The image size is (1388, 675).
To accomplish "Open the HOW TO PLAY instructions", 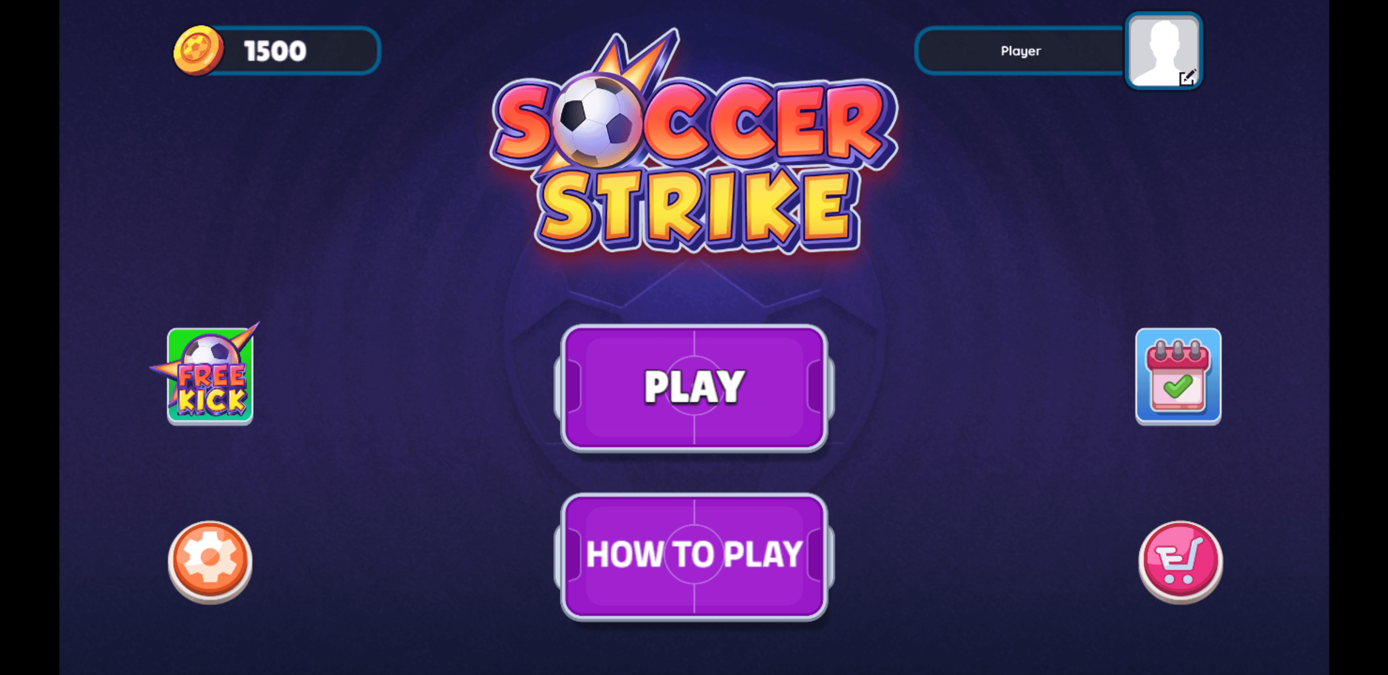I will 694,556.
